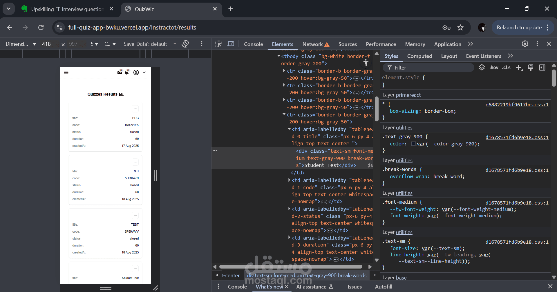The image size is (557, 292).
Task: Show more DevTools panel tabs
Action: [471, 44]
